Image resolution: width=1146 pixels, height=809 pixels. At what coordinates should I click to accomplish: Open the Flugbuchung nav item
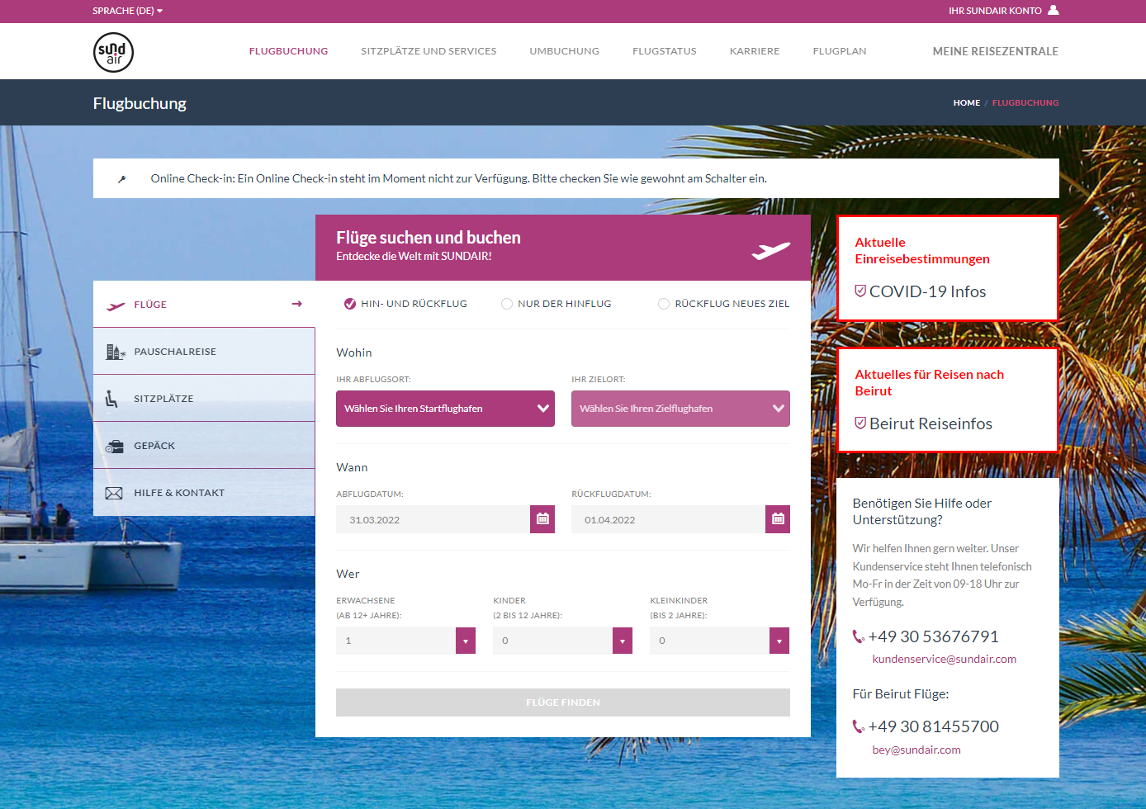click(289, 51)
